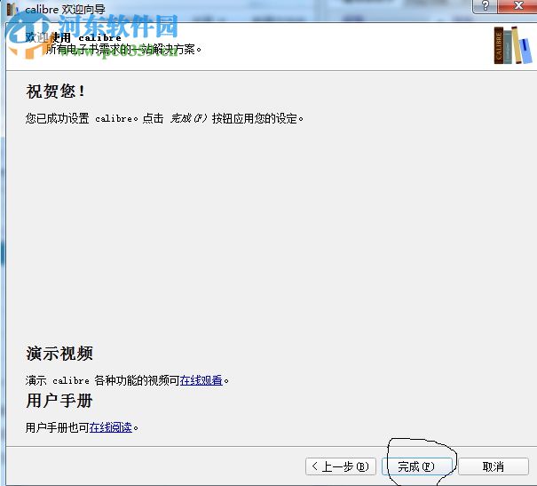537x486 pixels.
Task: Click the 用户手册 heading
Action: pyautogui.click(x=59, y=401)
